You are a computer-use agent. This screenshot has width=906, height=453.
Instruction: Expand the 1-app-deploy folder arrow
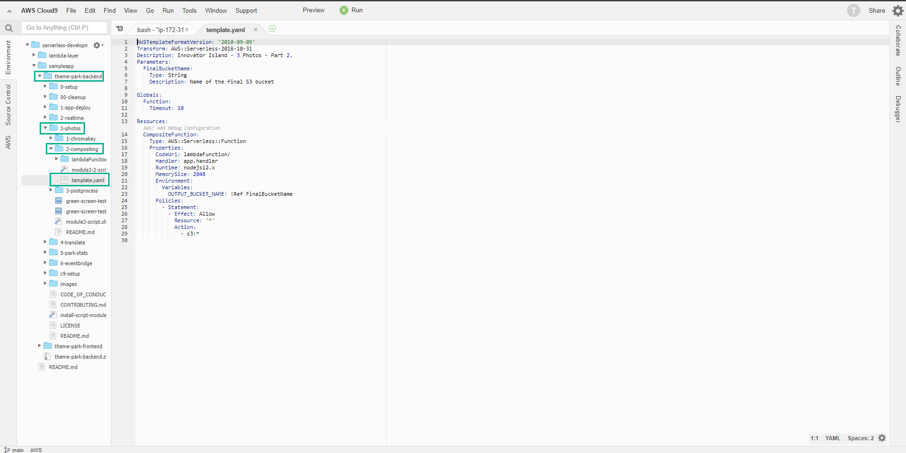pyautogui.click(x=45, y=107)
